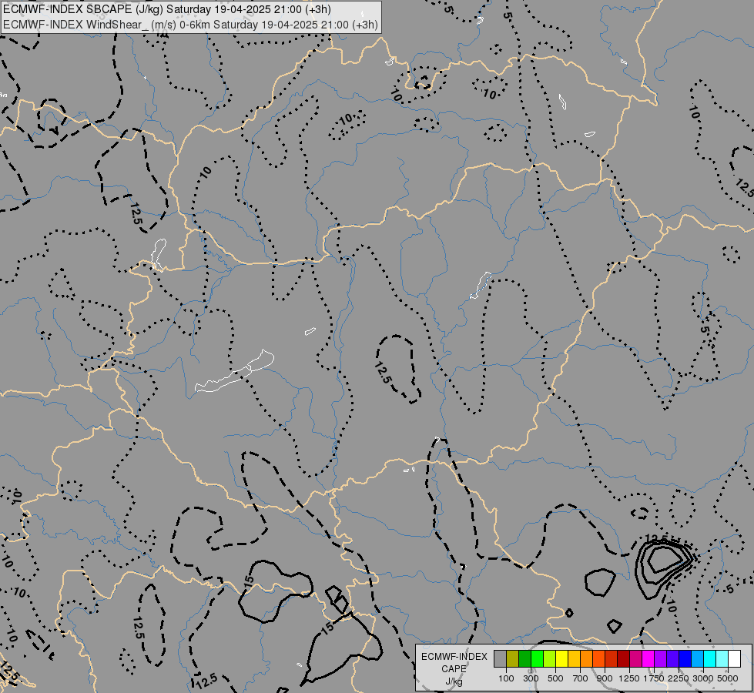The height and width of the screenshot is (693, 754).
Task: Choose the magenta legend swatch
Action: tap(648, 658)
